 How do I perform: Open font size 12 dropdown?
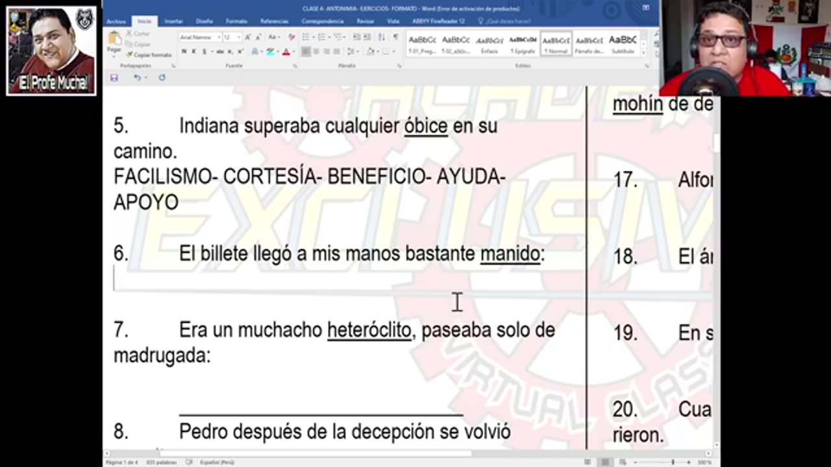coord(238,38)
